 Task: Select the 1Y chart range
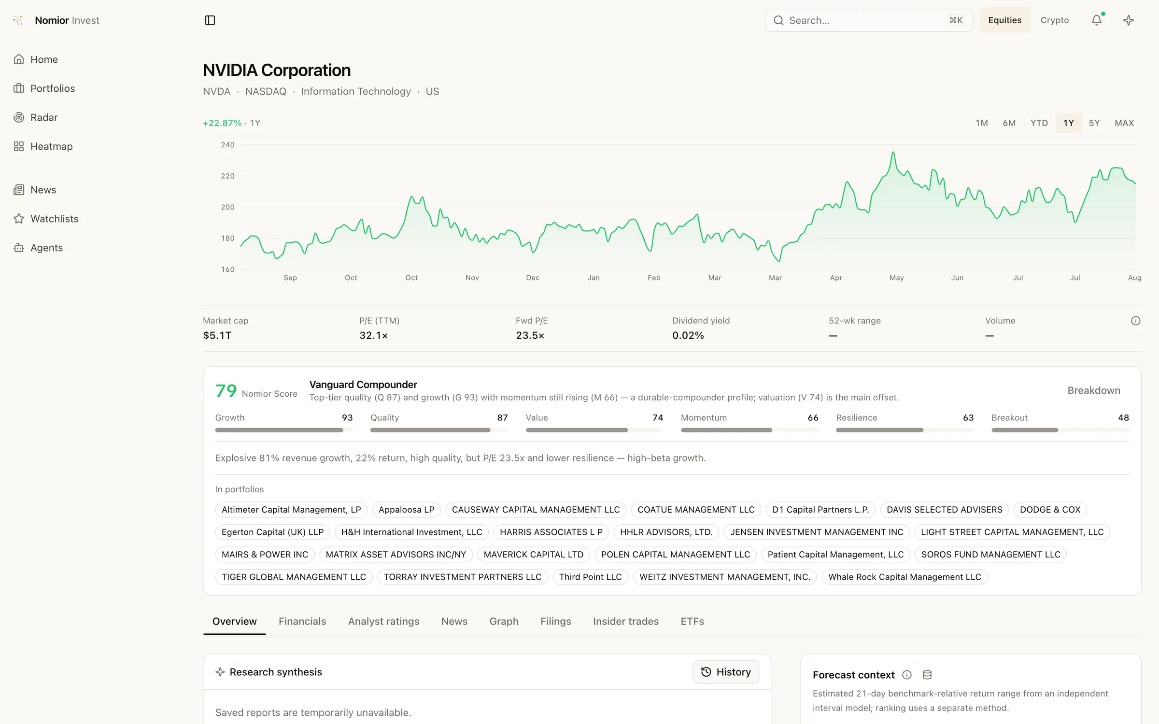pos(1068,123)
